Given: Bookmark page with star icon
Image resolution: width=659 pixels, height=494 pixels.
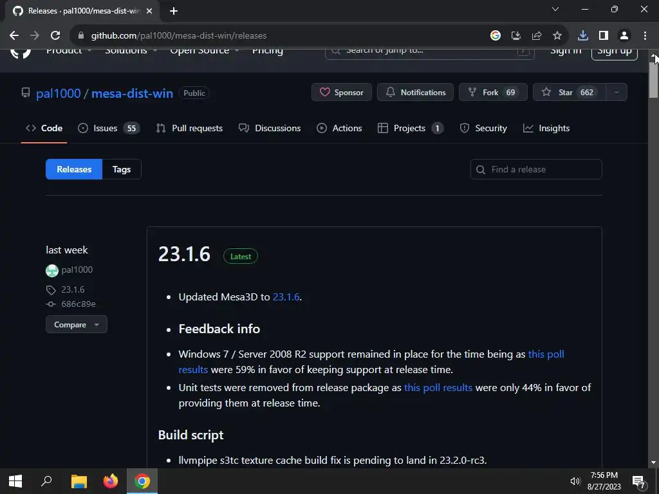Looking at the screenshot, I should pos(557,36).
